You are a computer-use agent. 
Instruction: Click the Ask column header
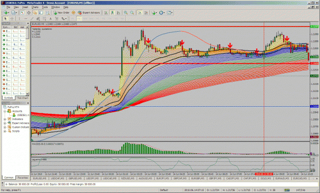click(22, 27)
